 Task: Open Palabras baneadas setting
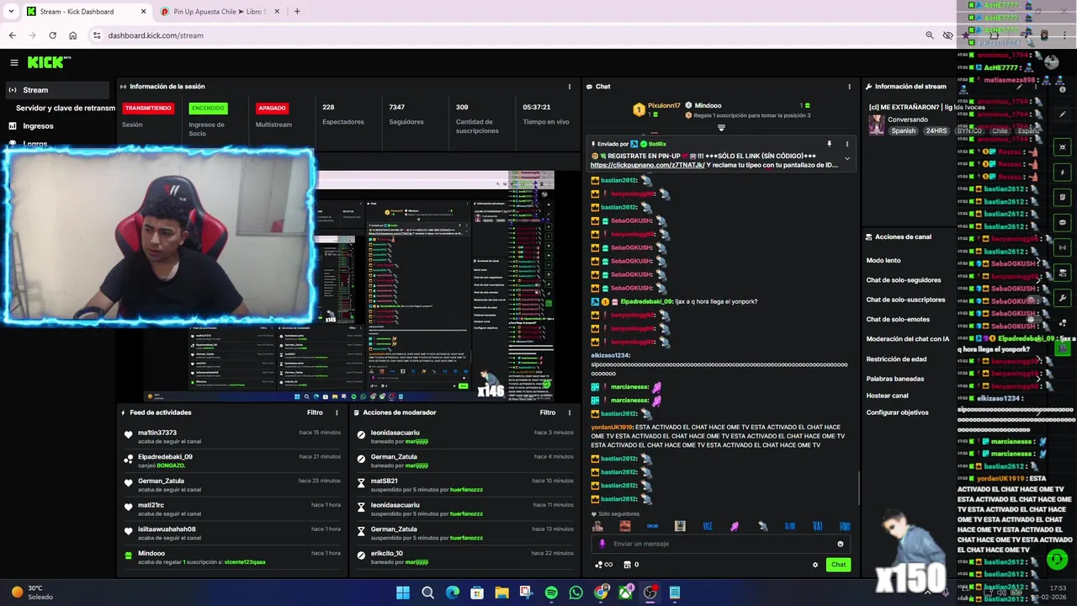coord(895,379)
